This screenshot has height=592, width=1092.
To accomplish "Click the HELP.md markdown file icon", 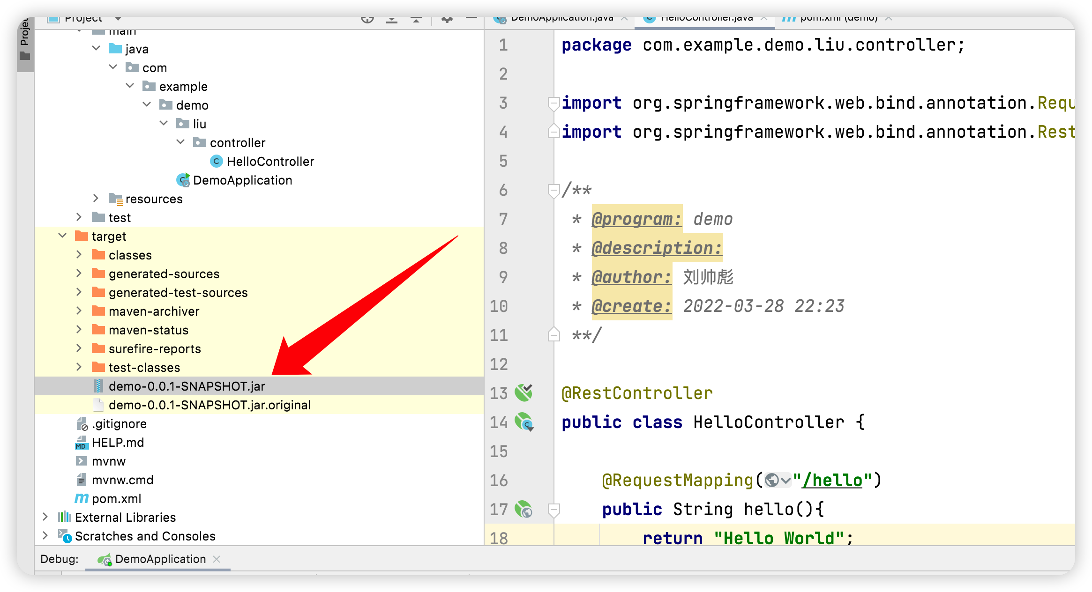I will point(82,443).
